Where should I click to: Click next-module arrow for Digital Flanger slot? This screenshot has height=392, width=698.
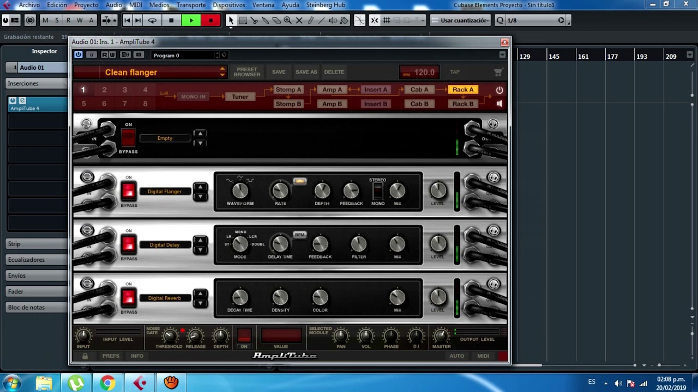click(x=200, y=197)
